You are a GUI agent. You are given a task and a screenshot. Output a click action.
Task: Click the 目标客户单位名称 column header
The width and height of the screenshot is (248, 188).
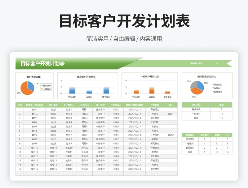point(34,105)
